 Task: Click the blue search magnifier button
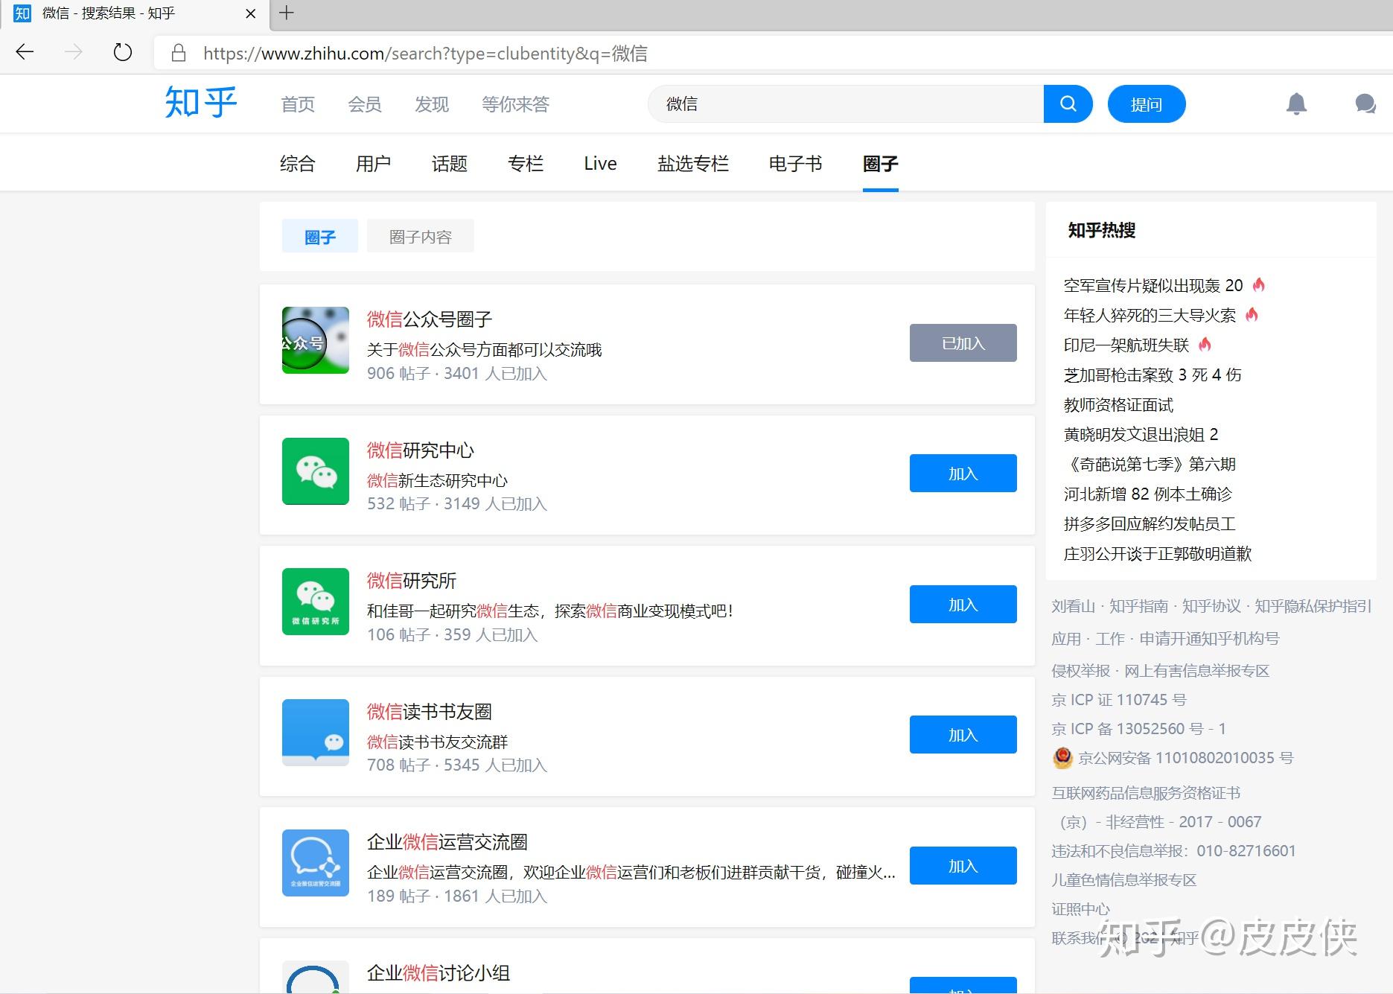click(1068, 104)
